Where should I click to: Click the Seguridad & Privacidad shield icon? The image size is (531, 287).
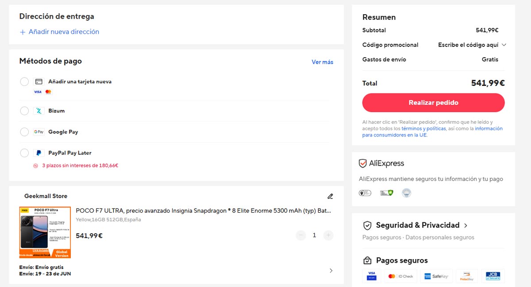(367, 225)
